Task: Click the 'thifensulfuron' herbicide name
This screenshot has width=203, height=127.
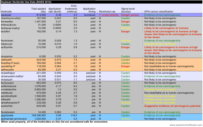Action: (x=9, y=25)
